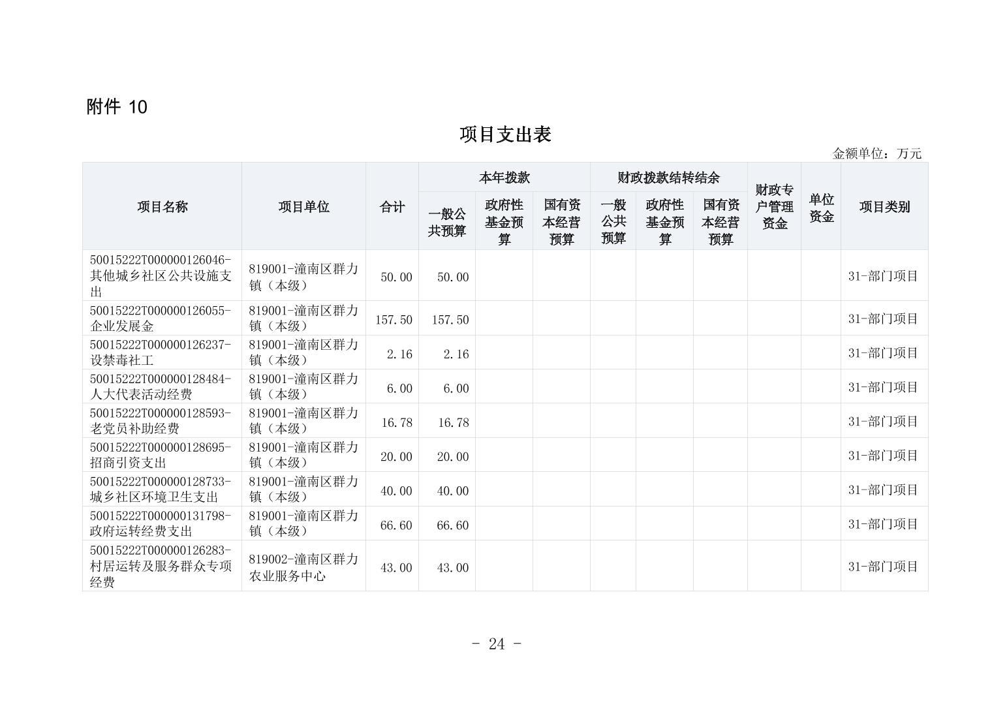Select the 项目单位 column header
The width and height of the screenshot is (992, 701).
point(303,207)
